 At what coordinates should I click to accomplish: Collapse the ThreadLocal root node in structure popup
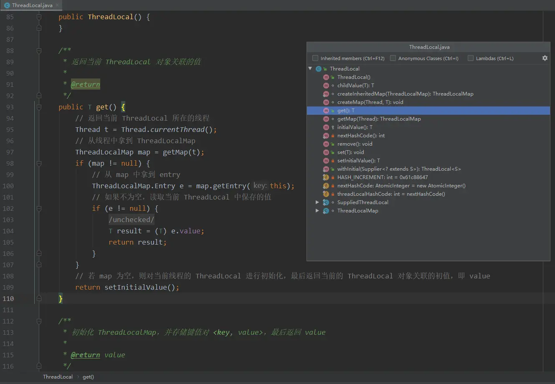click(310, 69)
